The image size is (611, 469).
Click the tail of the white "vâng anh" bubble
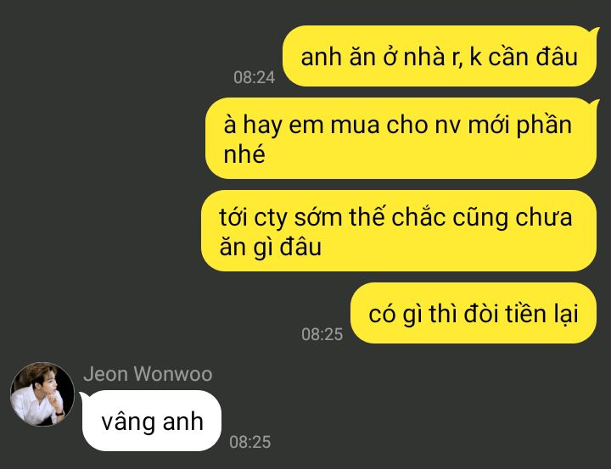coord(84,396)
